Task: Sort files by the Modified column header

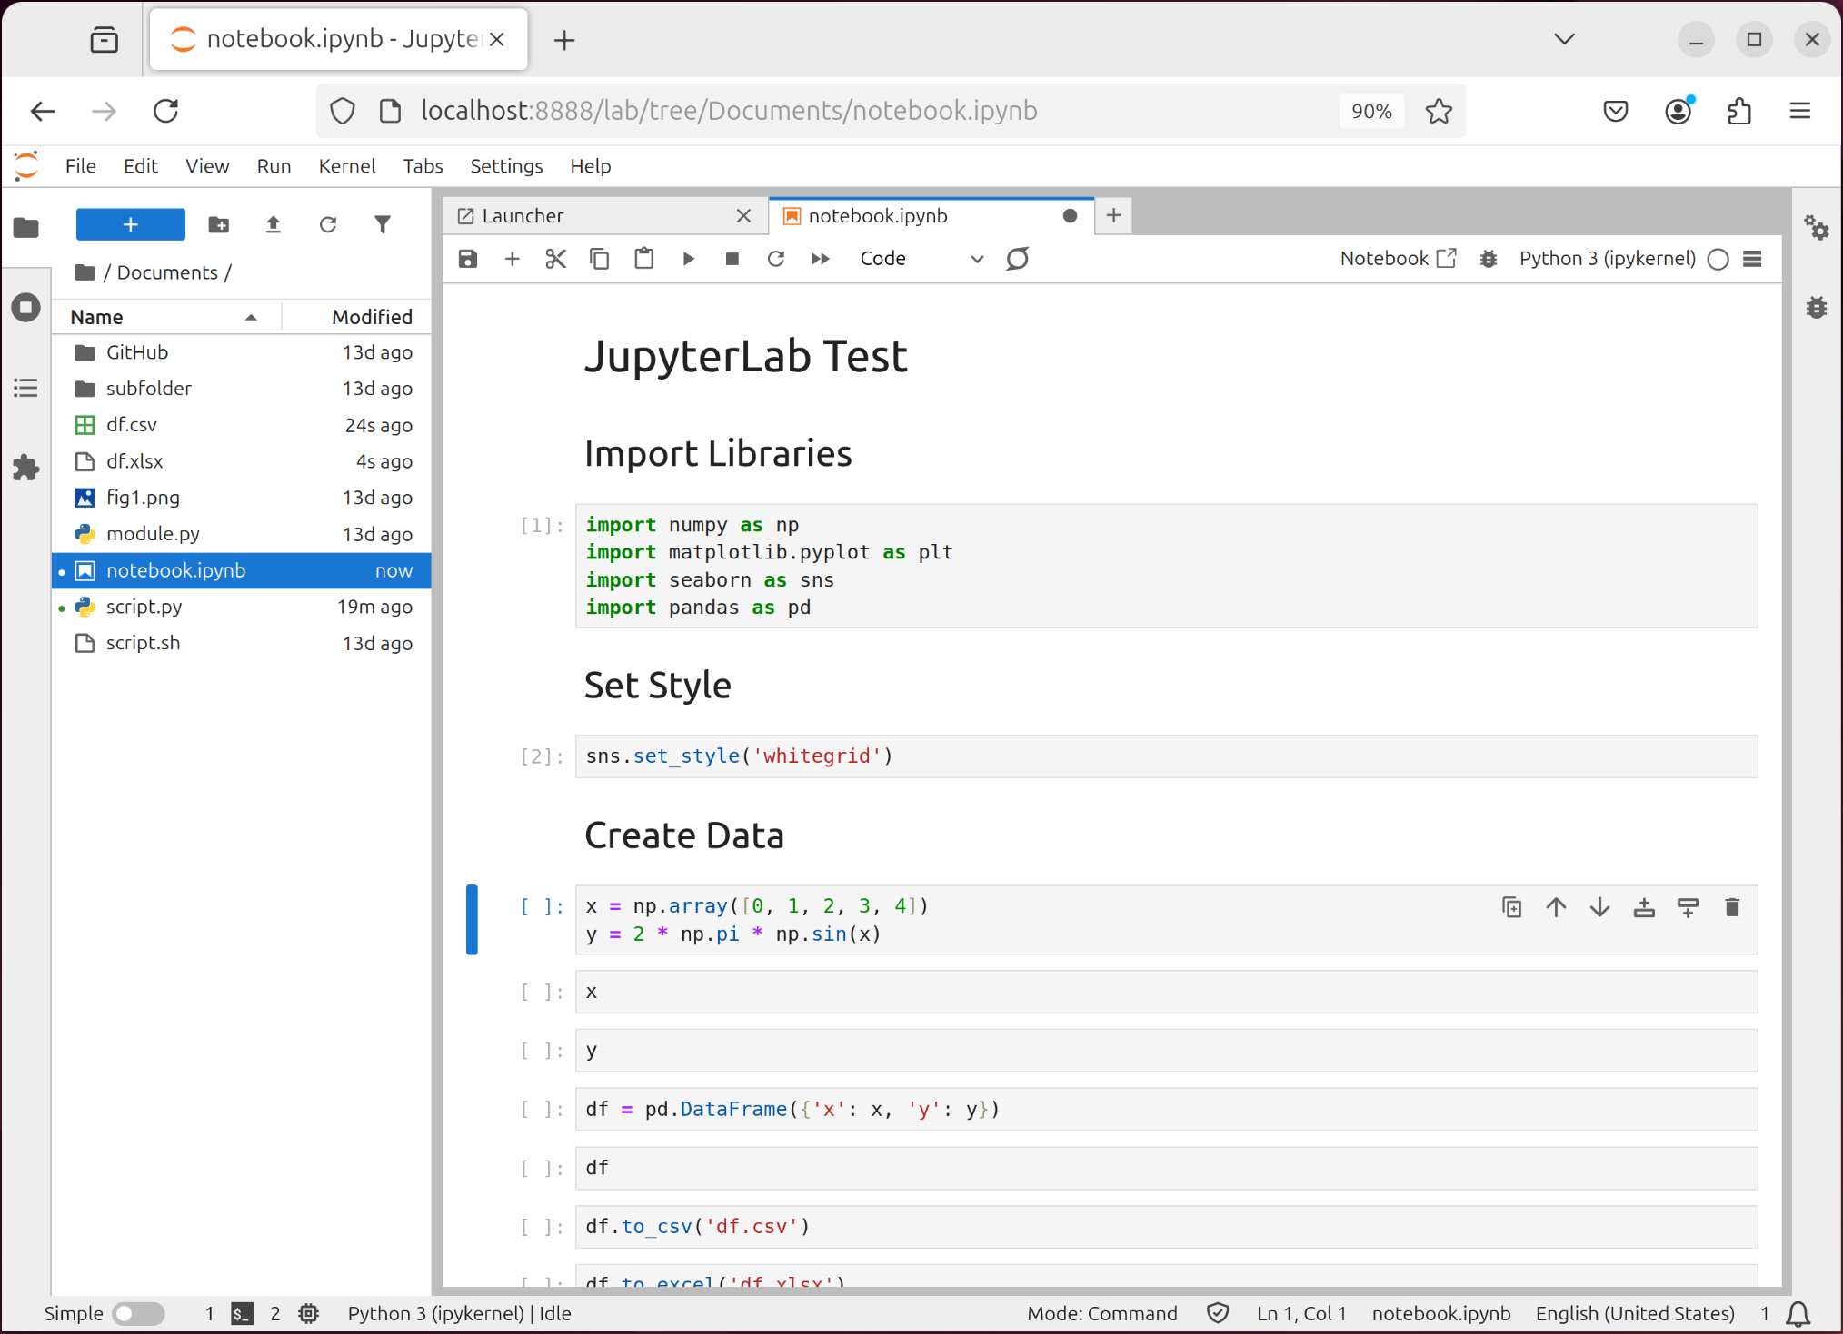Action: [x=356, y=317]
